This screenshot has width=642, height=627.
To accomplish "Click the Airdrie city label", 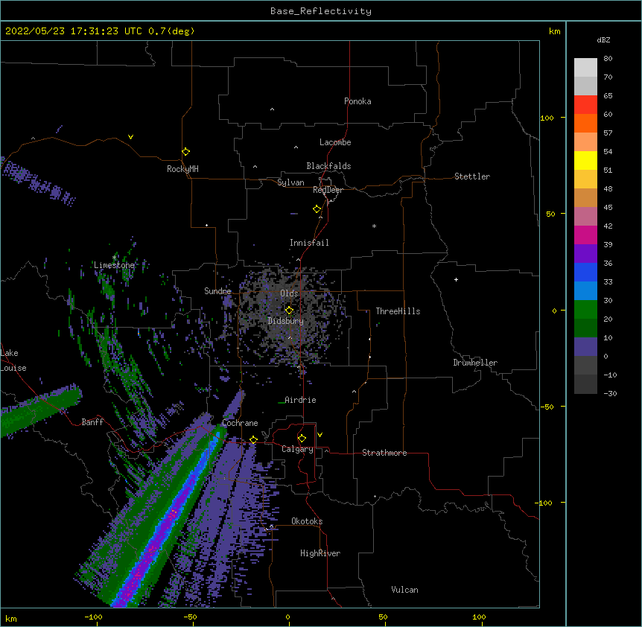I will [x=300, y=400].
